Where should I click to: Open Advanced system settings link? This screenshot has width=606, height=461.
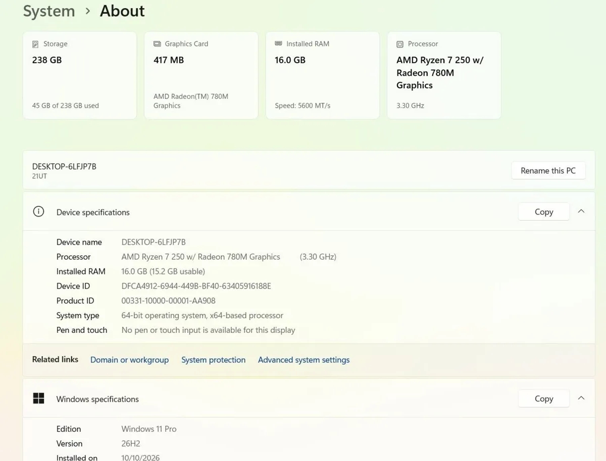[x=304, y=360]
